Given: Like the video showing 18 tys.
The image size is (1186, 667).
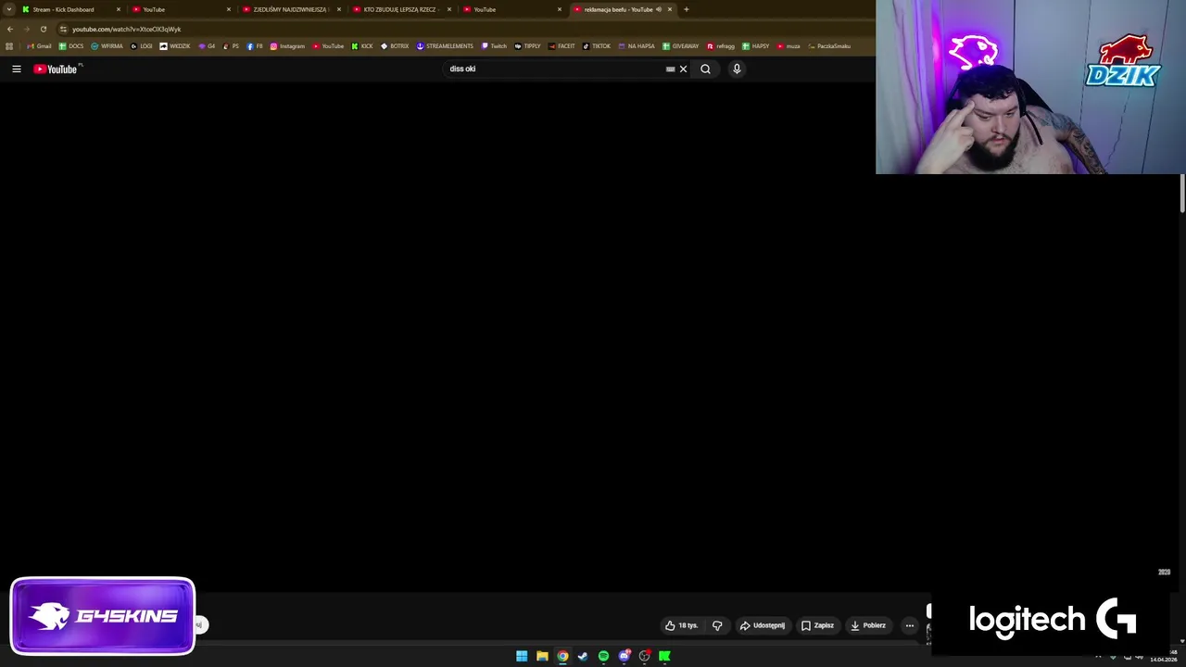Looking at the screenshot, I should (682, 625).
